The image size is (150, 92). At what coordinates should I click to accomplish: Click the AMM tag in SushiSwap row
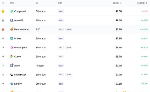pyautogui.click(x=69, y=75)
